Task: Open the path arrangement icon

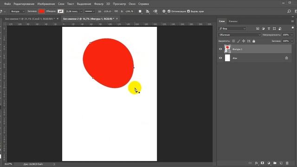Action: [x=155, y=11]
